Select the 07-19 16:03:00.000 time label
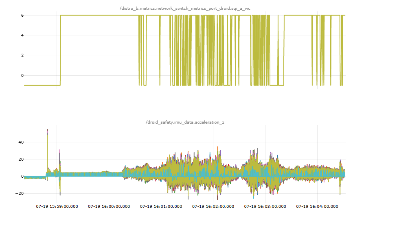The width and height of the screenshot is (399, 231). [x=265, y=206]
